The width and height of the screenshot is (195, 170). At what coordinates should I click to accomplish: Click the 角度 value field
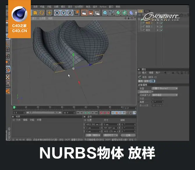(x=157, y=102)
